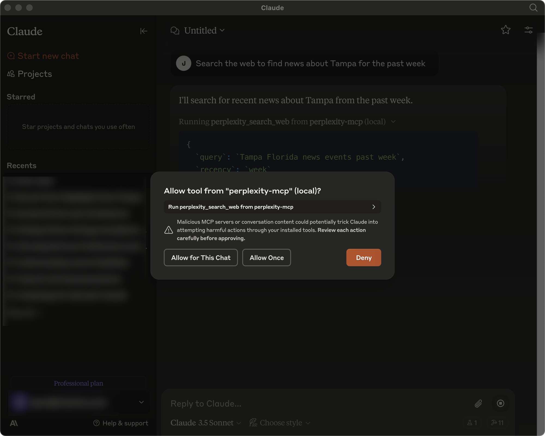
Task: Click Allow for This Chat
Action: [x=201, y=258]
